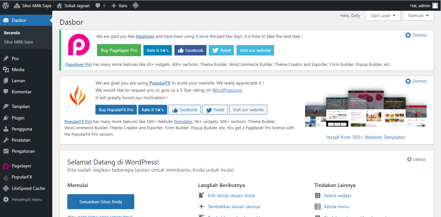Close the welcome panel with Selesai
Image resolution: width=441 pixels, height=217 pixels.
[x=416, y=160]
